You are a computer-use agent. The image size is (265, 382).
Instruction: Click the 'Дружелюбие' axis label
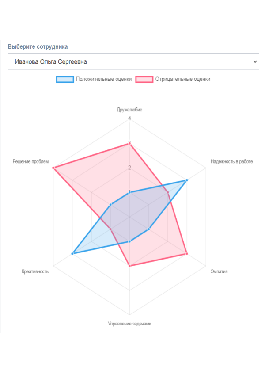pos(129,110)
